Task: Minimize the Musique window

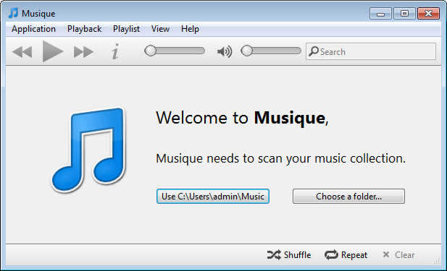Action: pyautogui.click(x=380, y=13)
